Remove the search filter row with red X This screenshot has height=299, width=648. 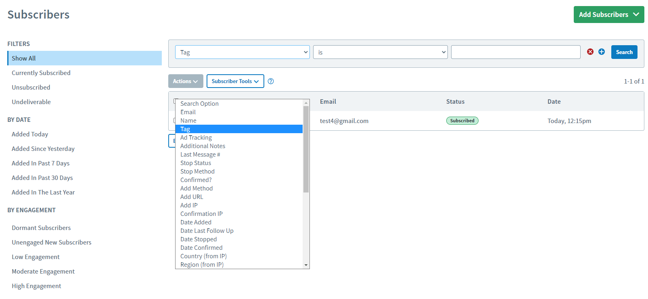click(x=590, y=52)
